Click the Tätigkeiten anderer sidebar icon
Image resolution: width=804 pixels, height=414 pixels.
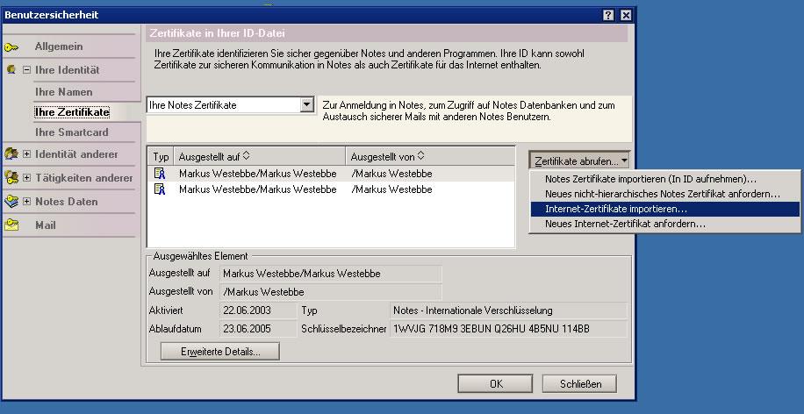11,178
